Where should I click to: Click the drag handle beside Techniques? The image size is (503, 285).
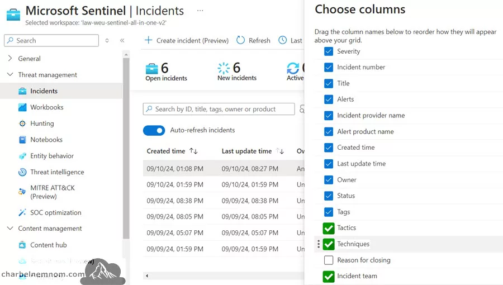click(x=319, y=244)
